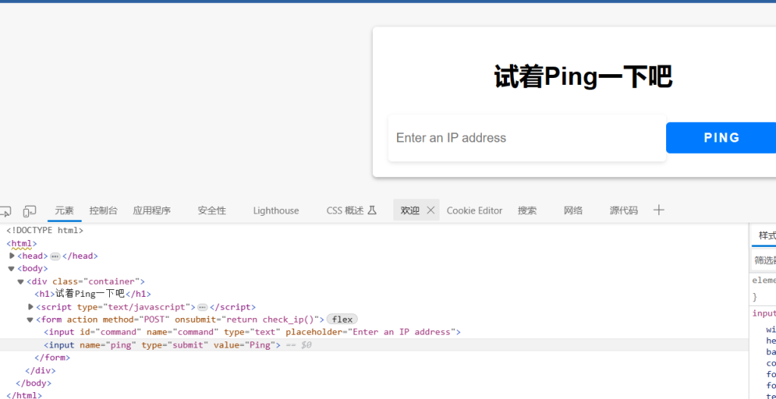Select the closing /div tag line
Screen dimensions: 776x399
(x=40, y=370)
